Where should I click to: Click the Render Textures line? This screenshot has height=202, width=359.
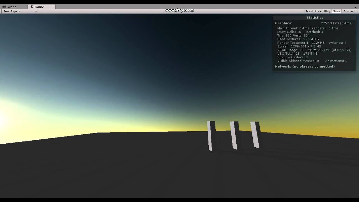[312, 43]
